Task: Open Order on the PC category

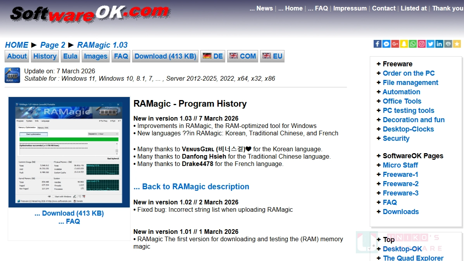Action: click(x=409, y=73)
